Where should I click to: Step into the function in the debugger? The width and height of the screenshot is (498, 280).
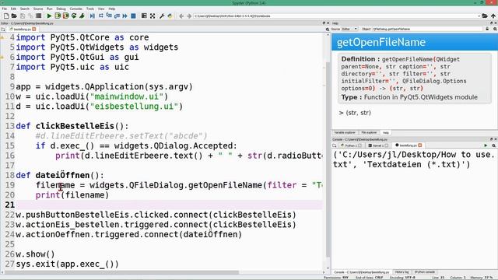coord(109,16)
